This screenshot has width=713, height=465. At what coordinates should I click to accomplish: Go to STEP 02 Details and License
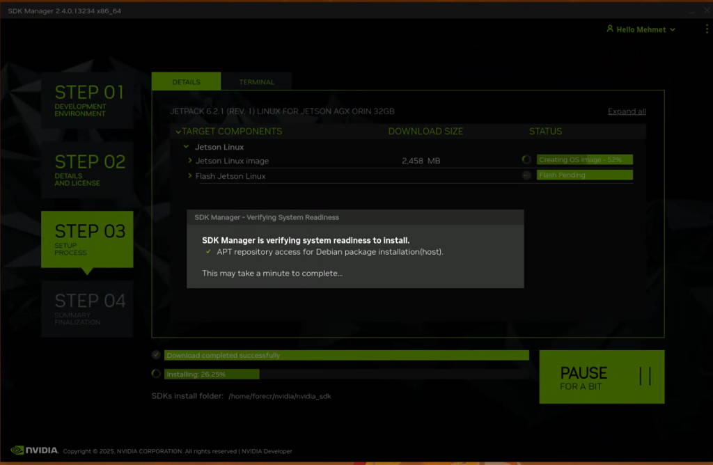[87, 170]
